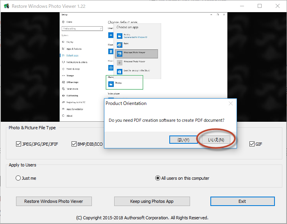
Task: Select the Just me radio button
Action: pyautogui.click(x=26, y=178)
